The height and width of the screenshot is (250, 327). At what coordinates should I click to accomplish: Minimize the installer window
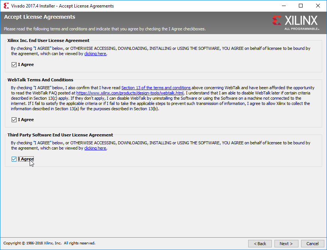click(284, 6)
